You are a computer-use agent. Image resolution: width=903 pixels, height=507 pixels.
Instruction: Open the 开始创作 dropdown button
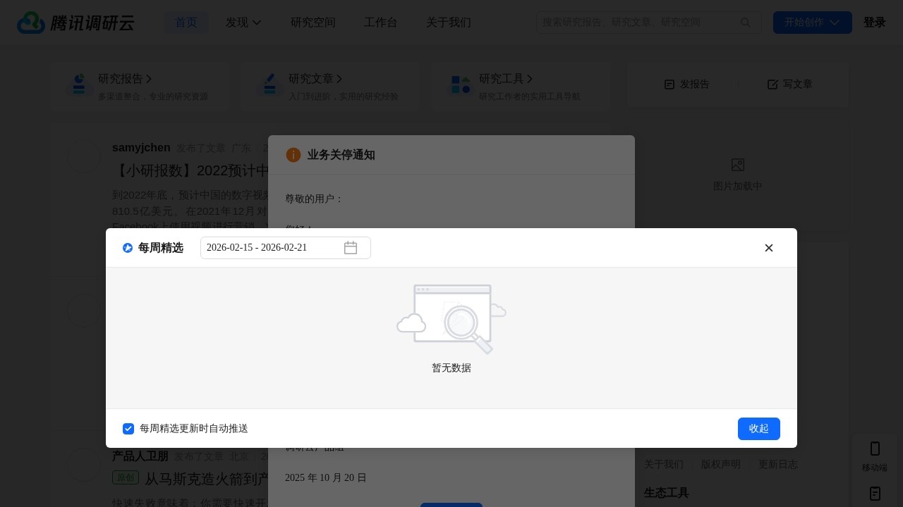[x=813, y=23]
